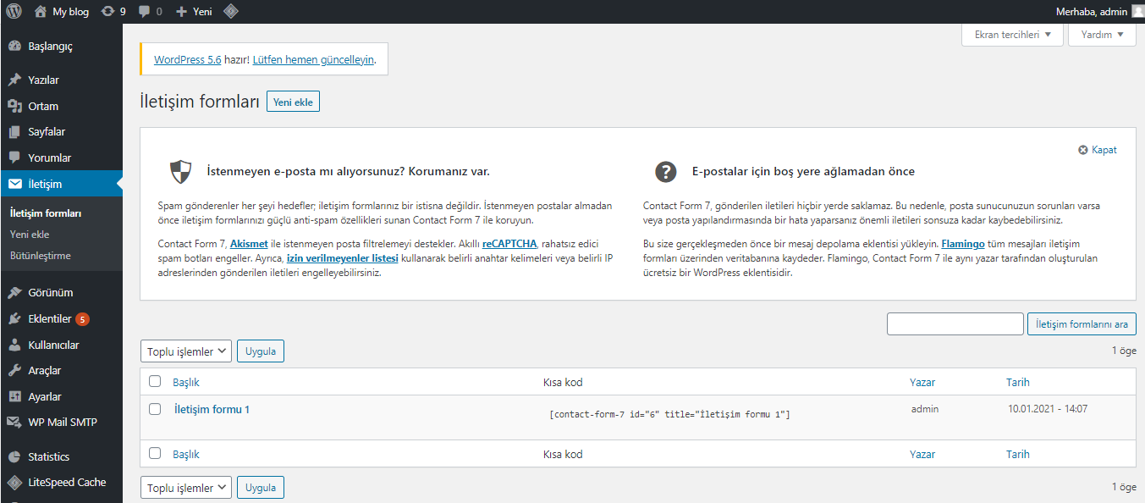Open the Flamingo plugin link
Screen dimensions: 1145x503
click(x=963, y=243)
